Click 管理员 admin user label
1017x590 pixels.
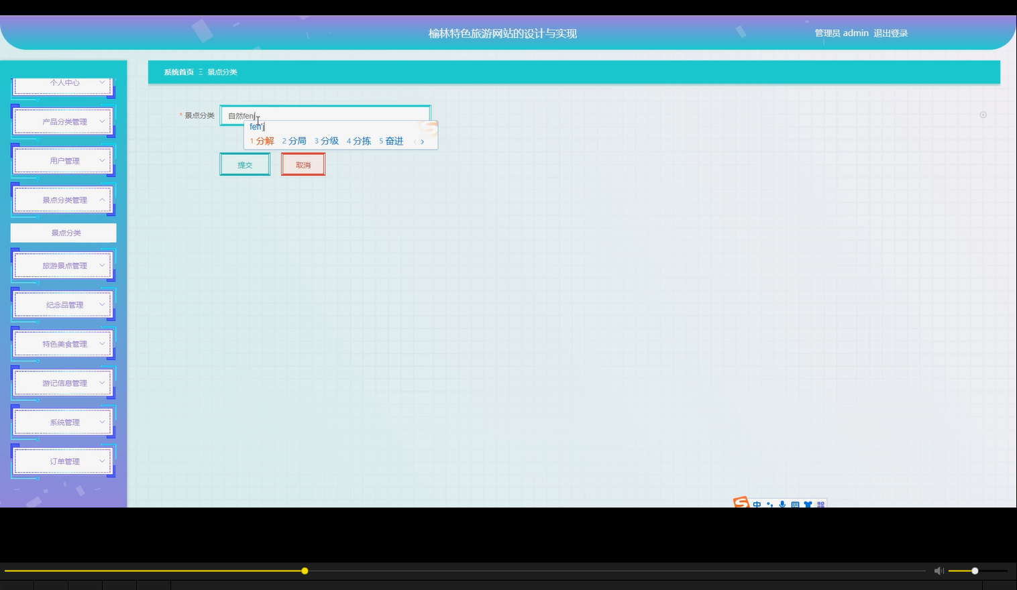[x=841, y=33]
